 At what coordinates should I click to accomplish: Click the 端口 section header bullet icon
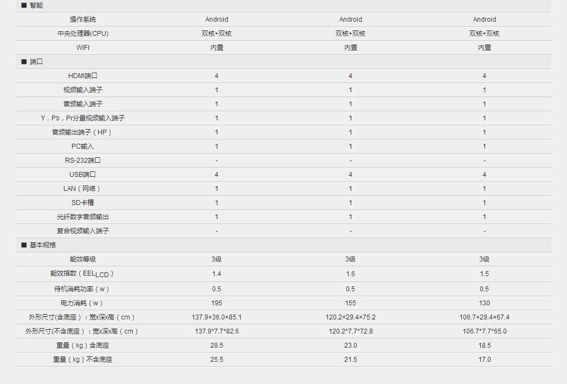click(x=24, y=62)
